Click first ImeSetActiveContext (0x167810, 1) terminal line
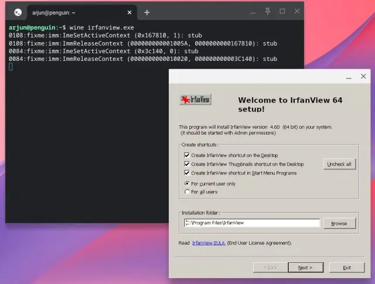The image size is (375, 284). point(105,35)
